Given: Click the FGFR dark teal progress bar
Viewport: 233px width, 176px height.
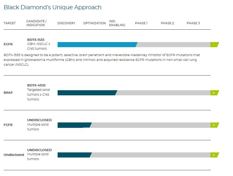Looking at the screenshot, I should coord(74,125).
